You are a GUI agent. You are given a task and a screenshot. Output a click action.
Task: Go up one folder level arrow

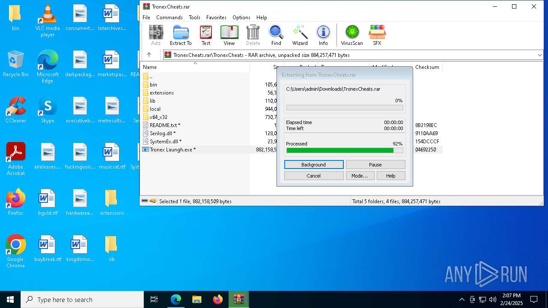coord(149,55)
